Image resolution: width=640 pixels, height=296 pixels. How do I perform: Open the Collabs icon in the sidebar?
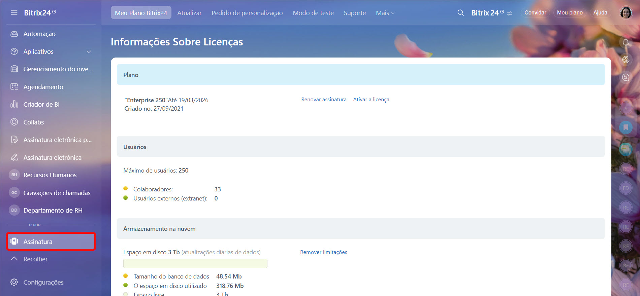14,122
